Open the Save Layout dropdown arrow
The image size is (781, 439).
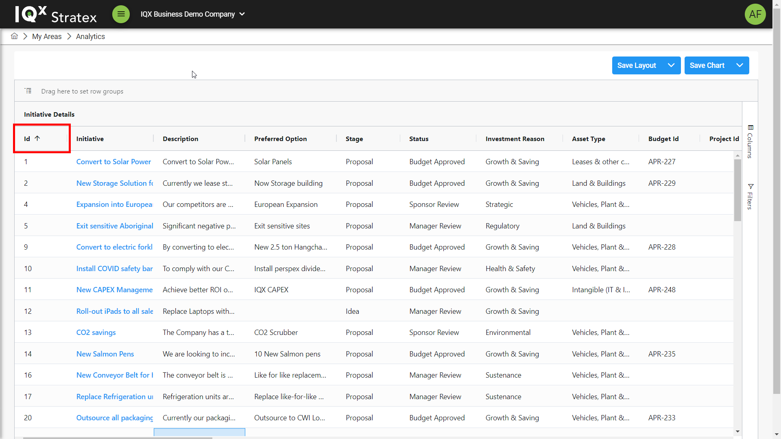coord(671,65)
